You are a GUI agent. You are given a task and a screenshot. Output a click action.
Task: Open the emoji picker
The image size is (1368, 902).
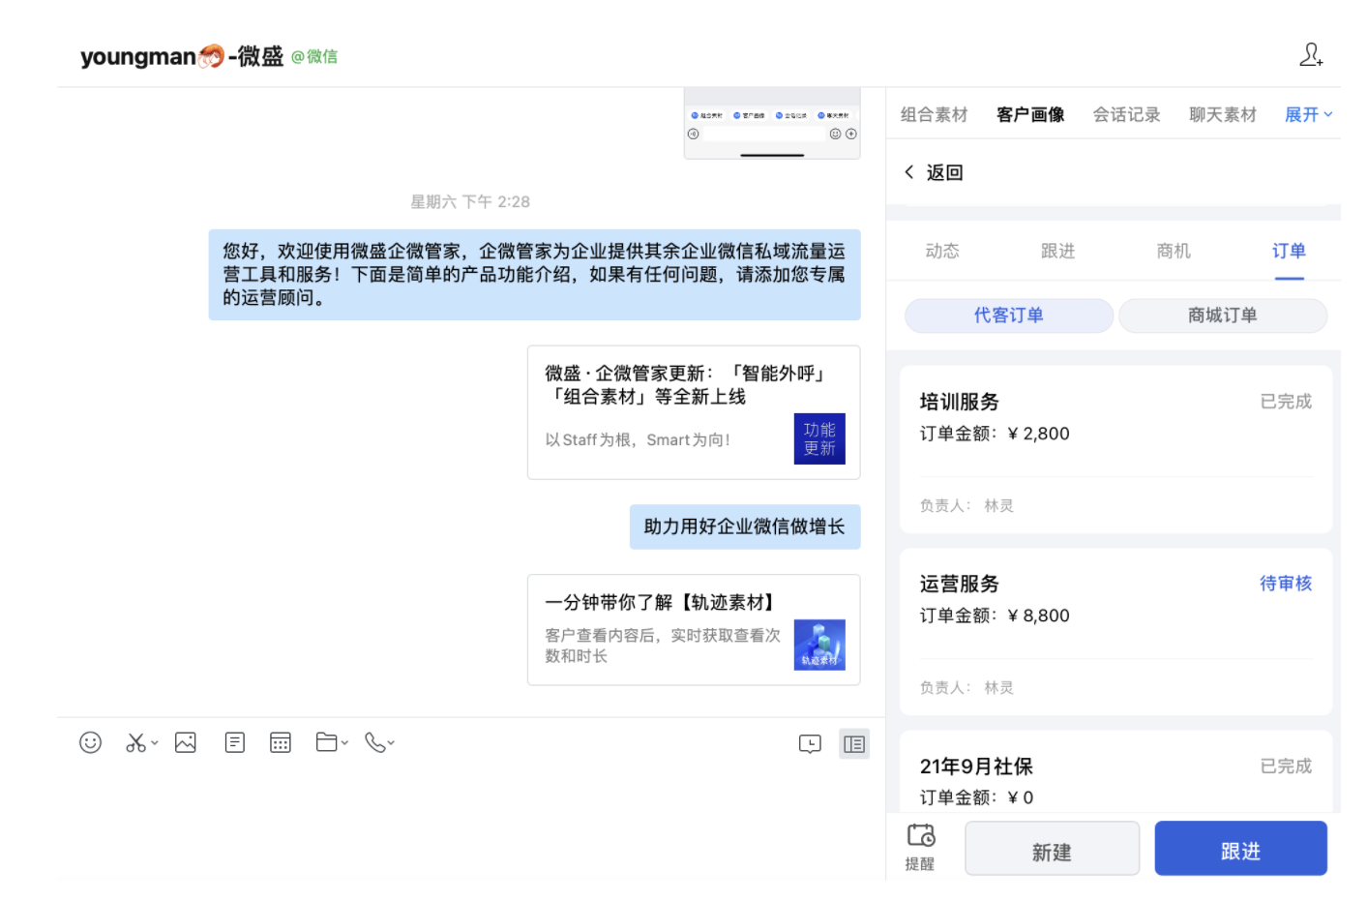[x=90, y=742]
